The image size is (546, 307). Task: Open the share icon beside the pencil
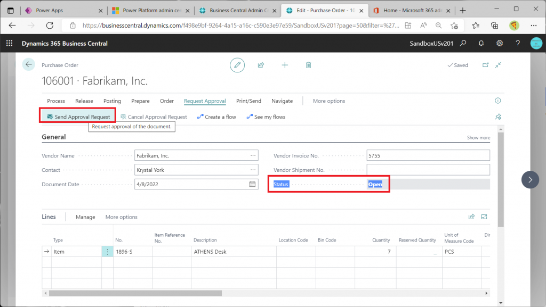point(261,65)
